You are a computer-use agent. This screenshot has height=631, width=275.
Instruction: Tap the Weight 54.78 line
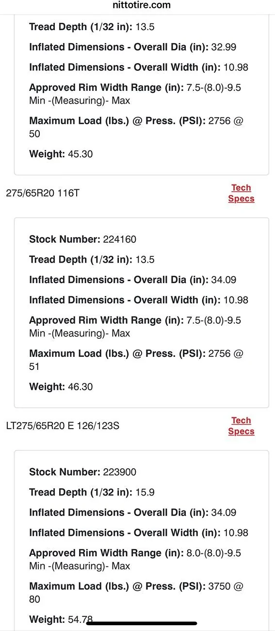(61, 619)
